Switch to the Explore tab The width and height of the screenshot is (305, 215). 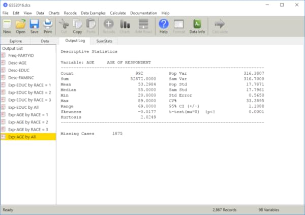16,41
